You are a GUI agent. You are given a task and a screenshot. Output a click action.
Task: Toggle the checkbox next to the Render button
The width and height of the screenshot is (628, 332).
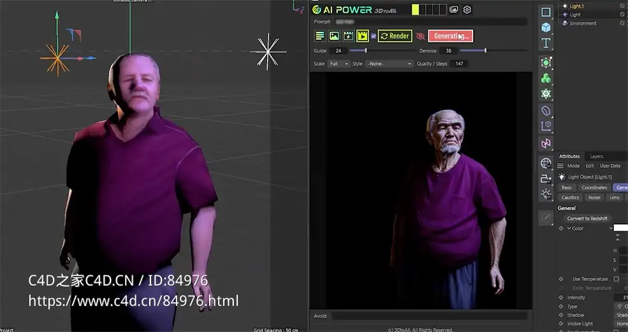[374, 36]
